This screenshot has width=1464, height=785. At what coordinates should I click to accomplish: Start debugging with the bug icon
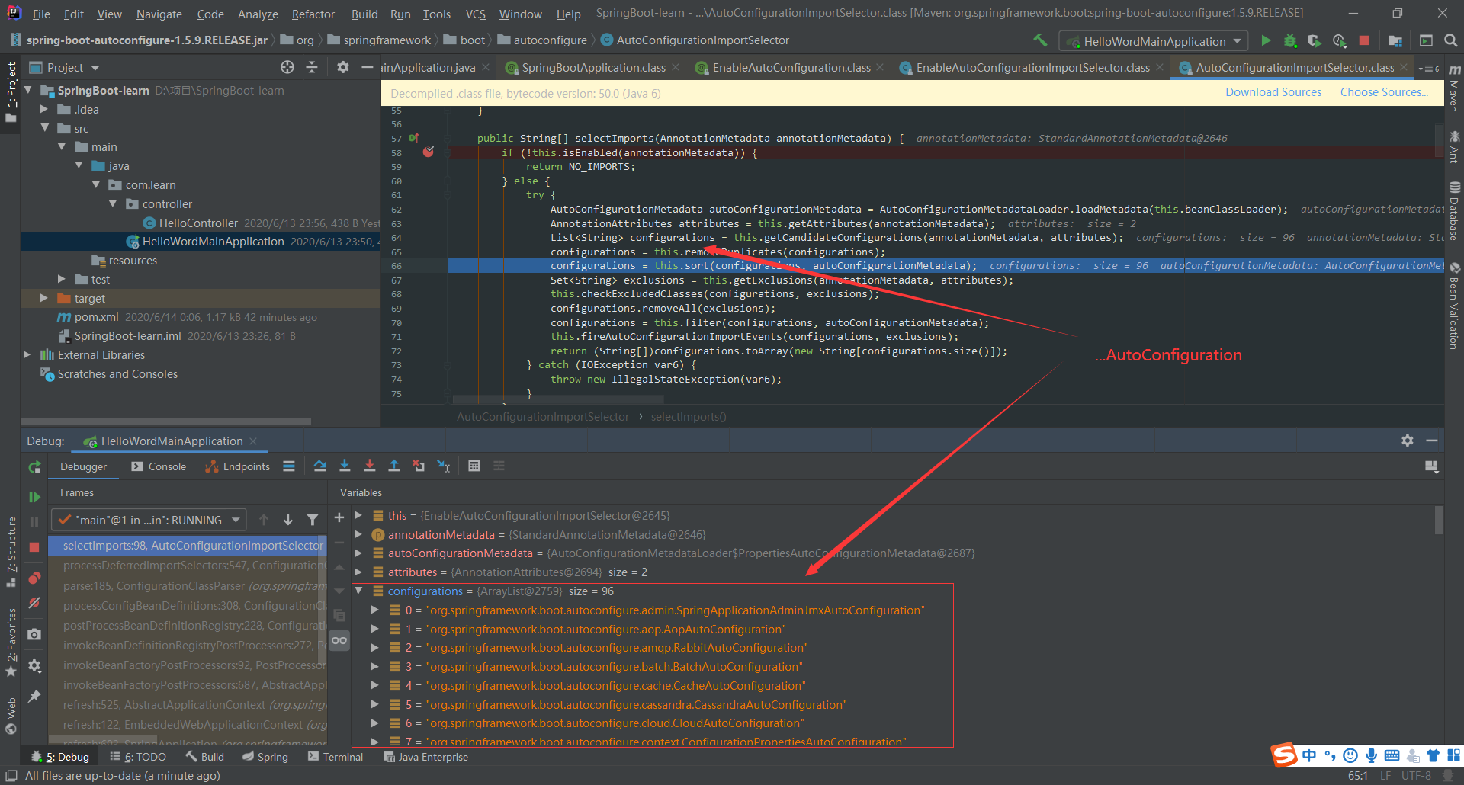tap(1290, 40)
